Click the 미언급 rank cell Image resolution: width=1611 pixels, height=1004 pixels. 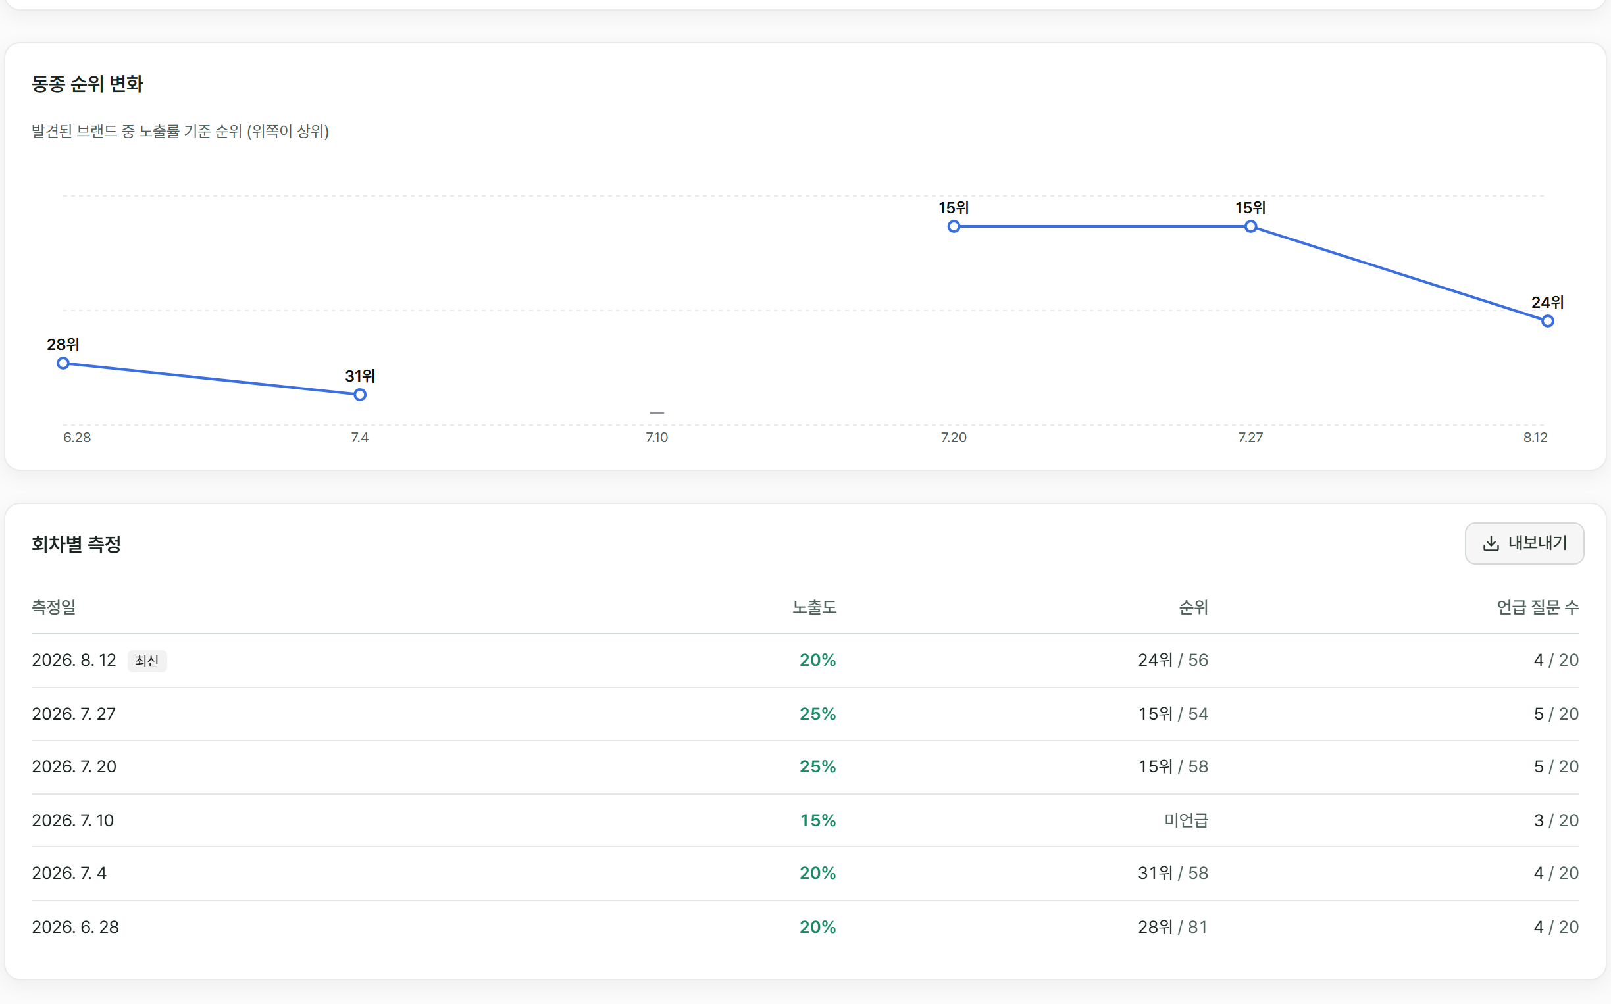(1187, 820)
